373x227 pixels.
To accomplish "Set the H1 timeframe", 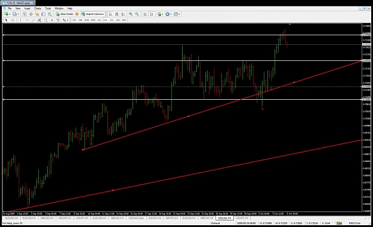I will point(99,20).
